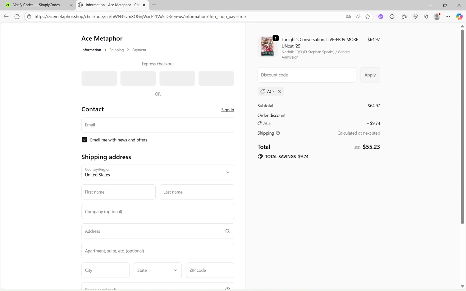Click the Last name field

pos(197,192)
